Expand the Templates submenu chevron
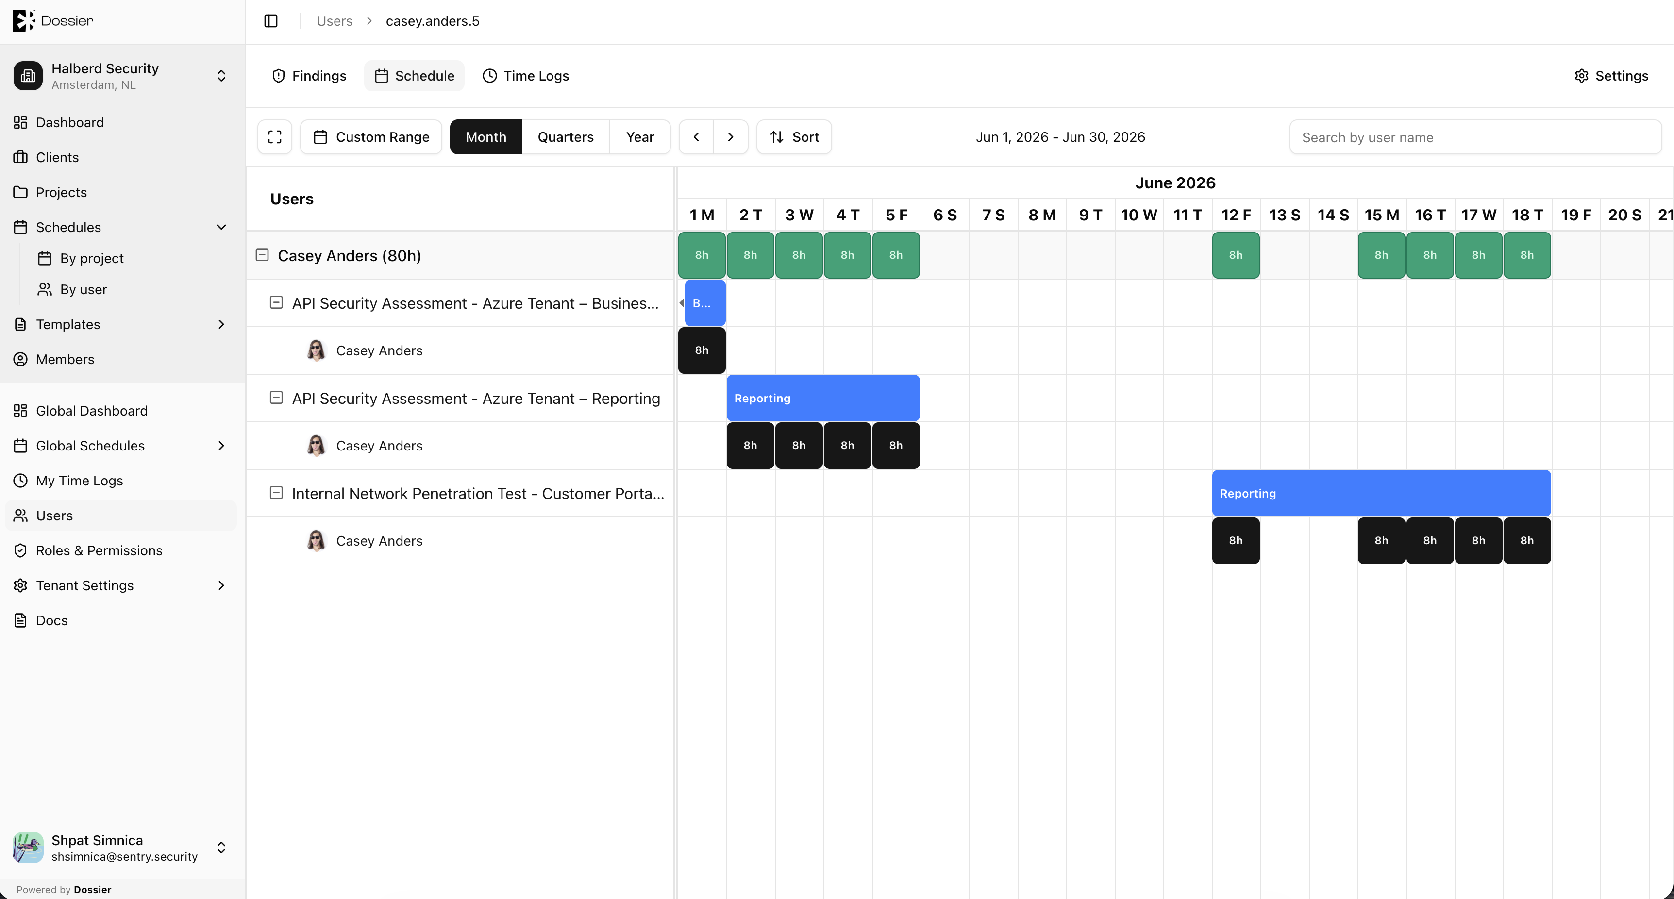Image resolution: width=1674 pixels, height=899 pixels. [x=221, y=324]
